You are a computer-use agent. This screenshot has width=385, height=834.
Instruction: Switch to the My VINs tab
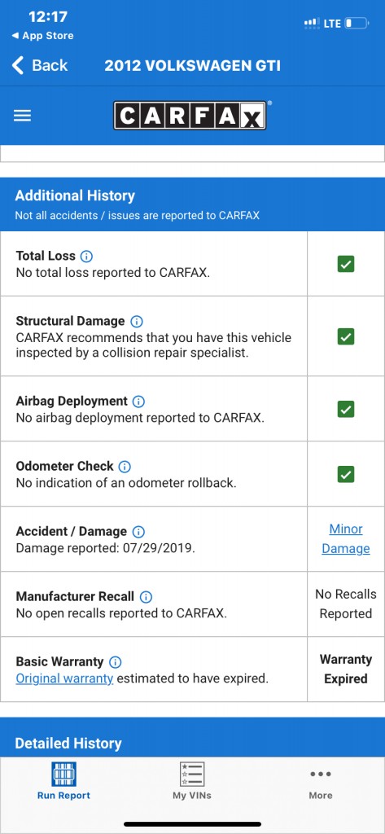point(192,781)
